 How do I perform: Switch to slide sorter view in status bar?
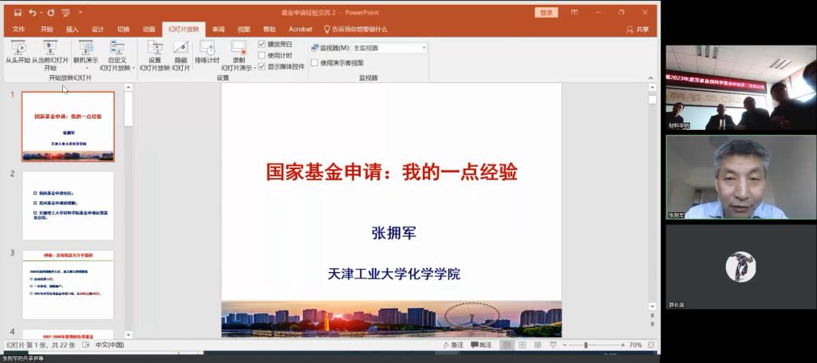point(521,345)
